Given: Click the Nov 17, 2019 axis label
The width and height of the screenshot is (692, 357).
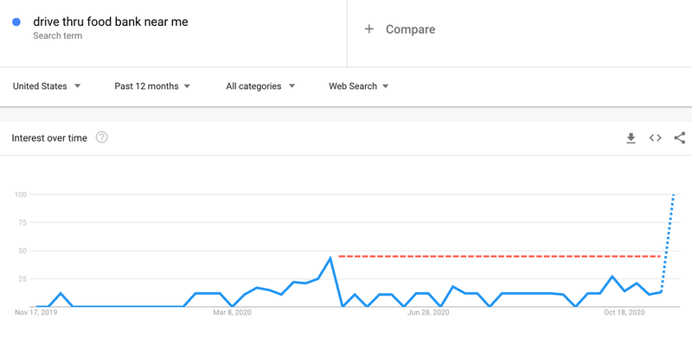Looking at the screenshot, I should point(35,313).
